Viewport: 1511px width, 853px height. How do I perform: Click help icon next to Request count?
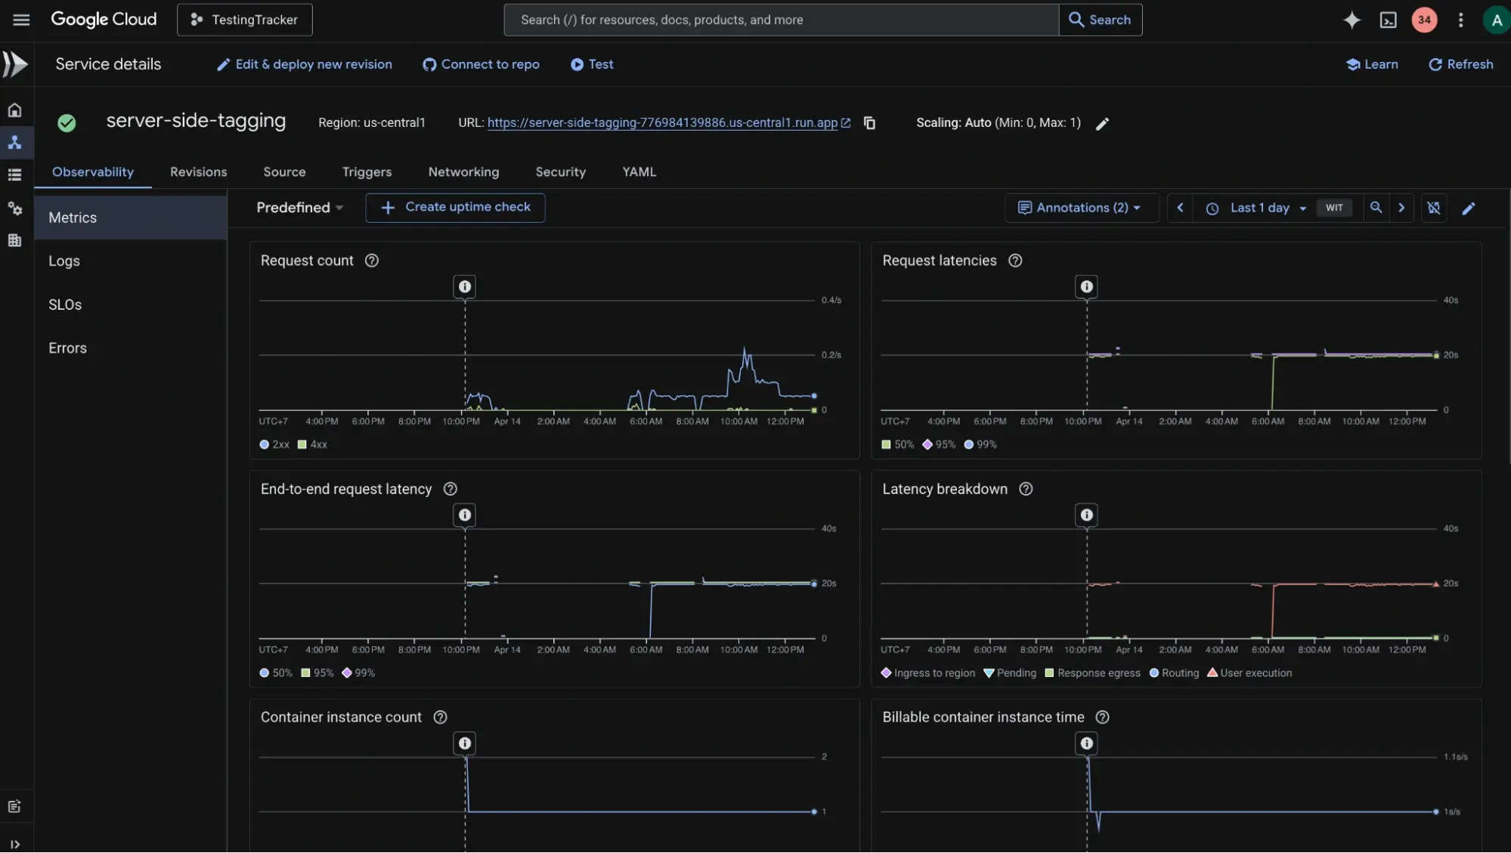[x=371, y=261]
